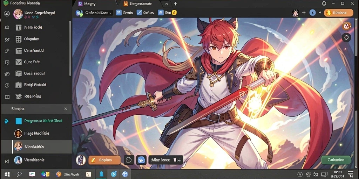Open settings gear in title bar
359x179 pixels.
324,3
